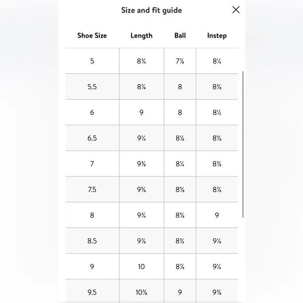Select the Shoe Size column header
This screenshot has width=303, height=303.
[92, 36]
